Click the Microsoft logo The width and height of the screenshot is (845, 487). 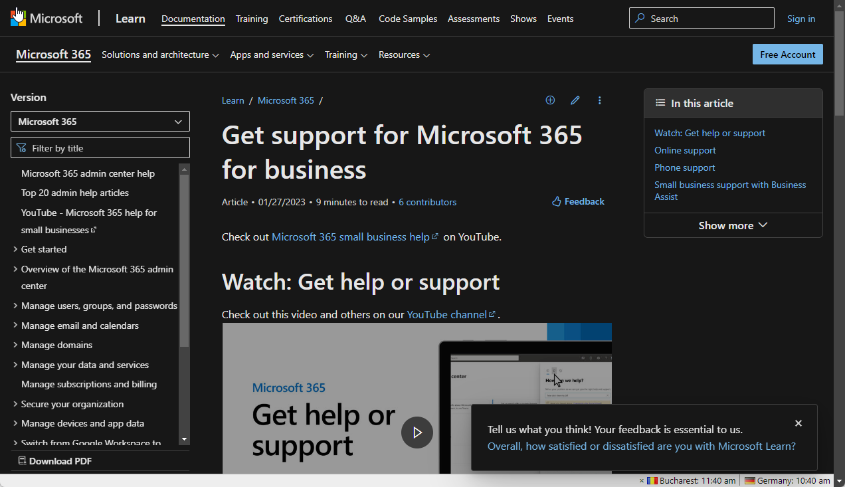click(47, 19)
